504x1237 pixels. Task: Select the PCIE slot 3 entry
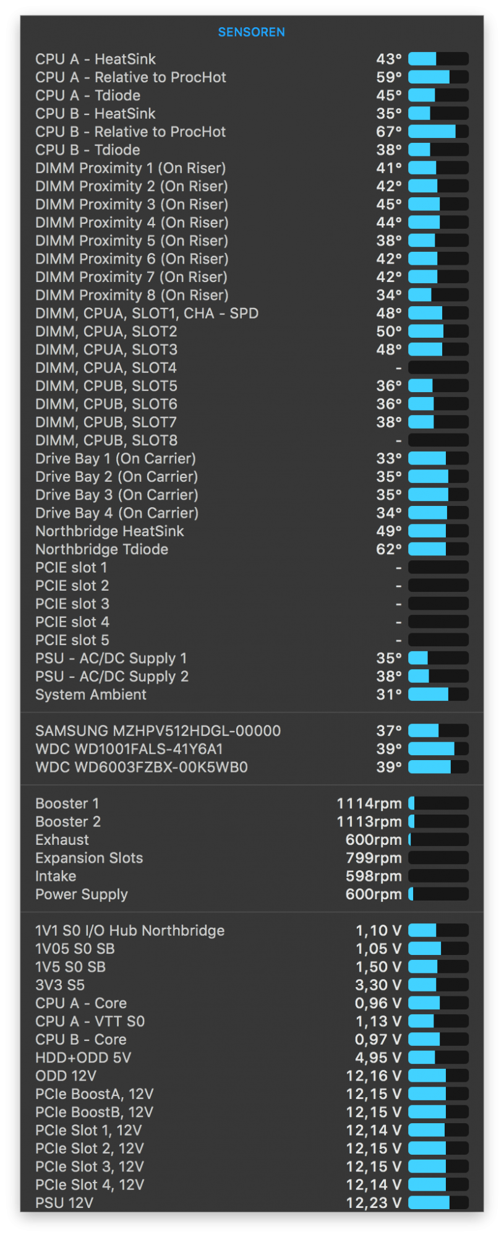pyautogui.click(x=72, y=604)
